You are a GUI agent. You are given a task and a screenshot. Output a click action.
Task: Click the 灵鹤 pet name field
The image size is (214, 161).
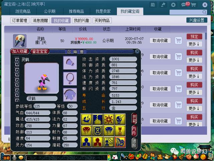pos(42,98)
